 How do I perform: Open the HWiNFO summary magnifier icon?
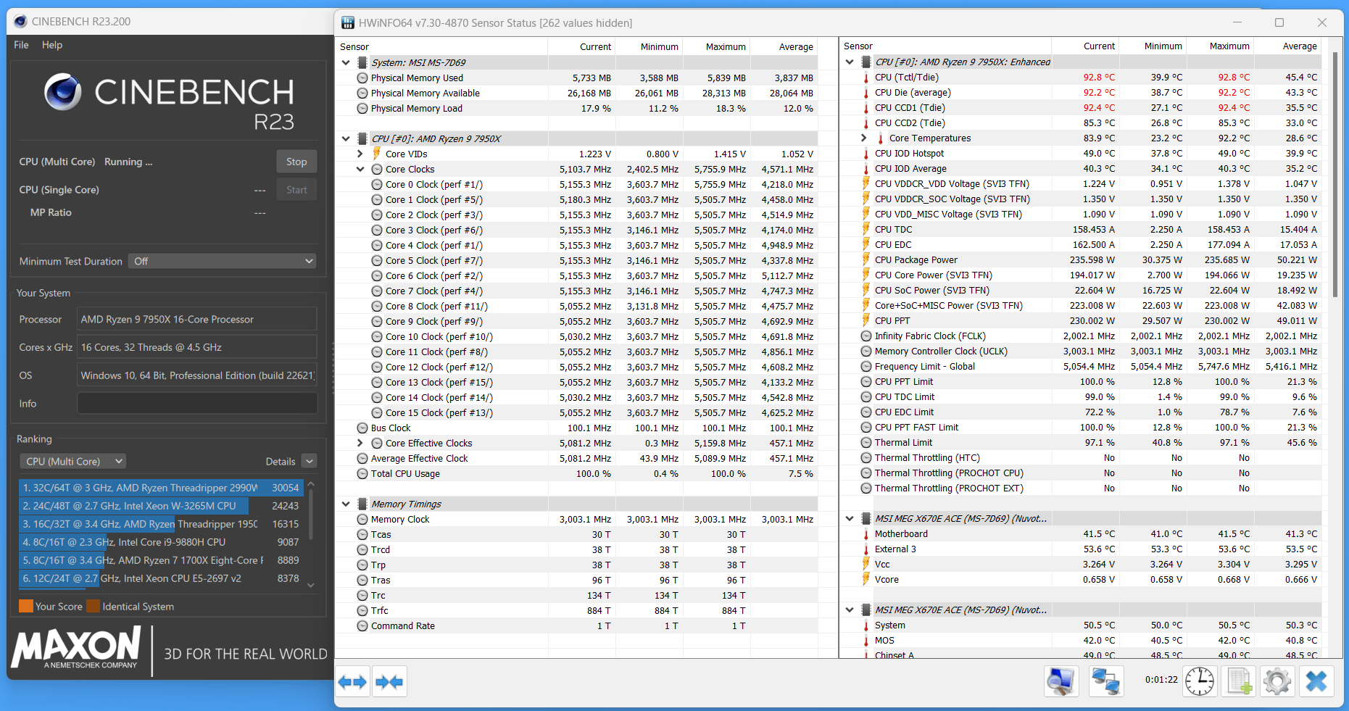click(x=1061, y=681)
